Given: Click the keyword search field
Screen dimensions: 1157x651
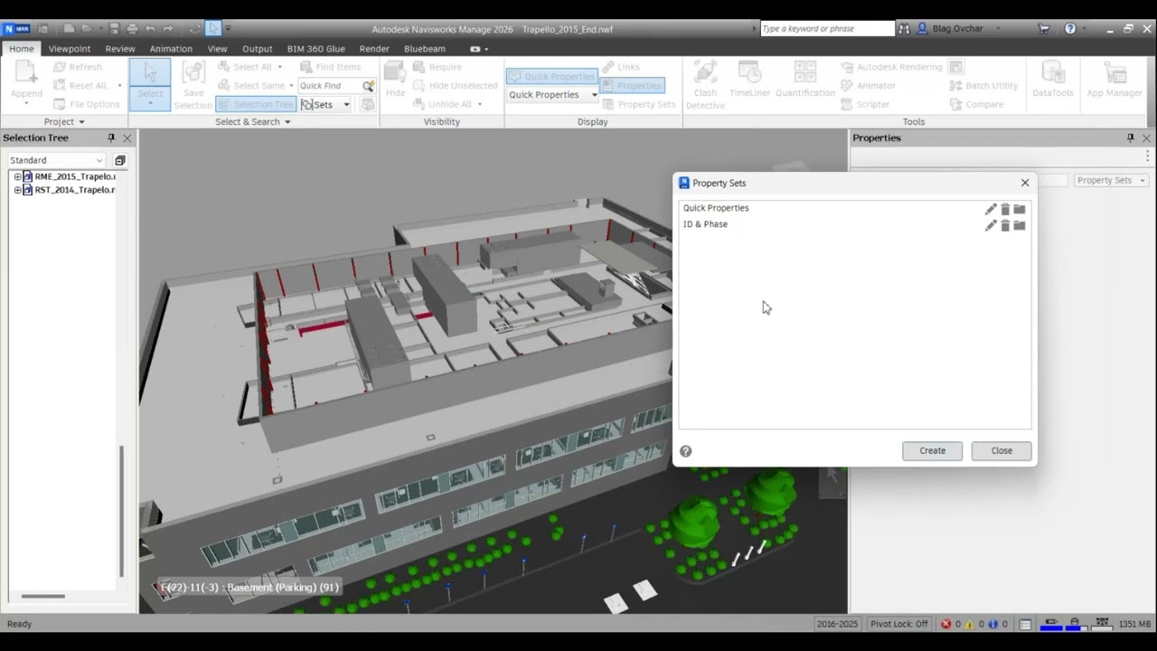Looking at the screenshot, I should point(826,29).
